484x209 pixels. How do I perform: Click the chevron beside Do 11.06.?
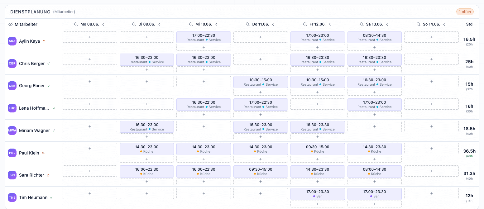point(273,24)
